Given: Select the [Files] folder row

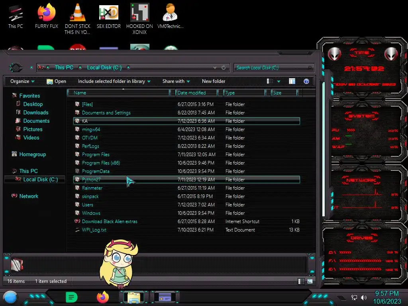Looking at the screenshot, I should pyautogui.click(x=186, y=104).
